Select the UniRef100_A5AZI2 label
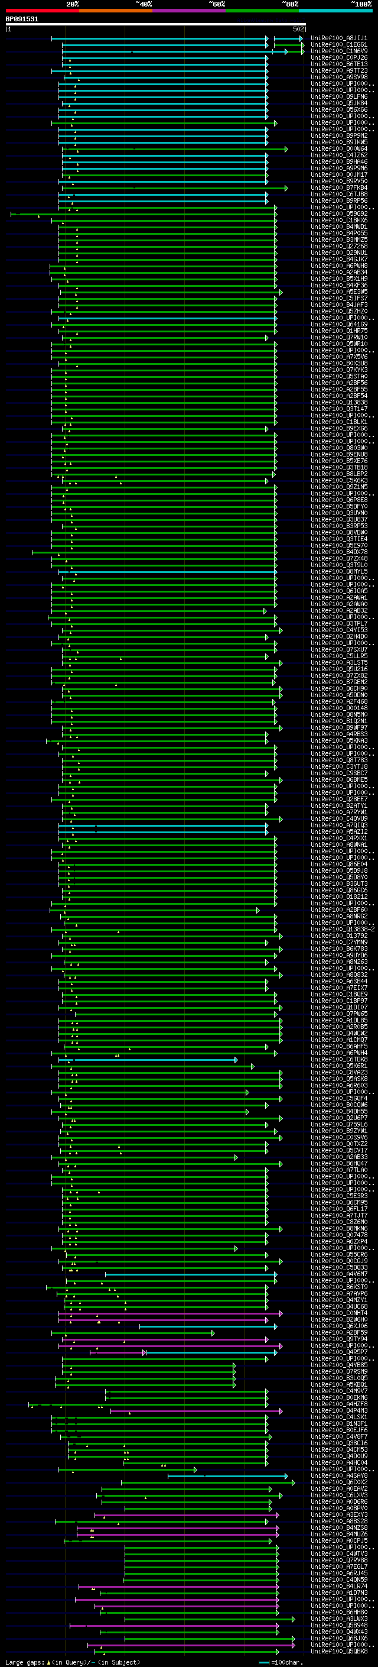Screen dimensions: 378x1667 pyautogui.click(x=338, y=832)
